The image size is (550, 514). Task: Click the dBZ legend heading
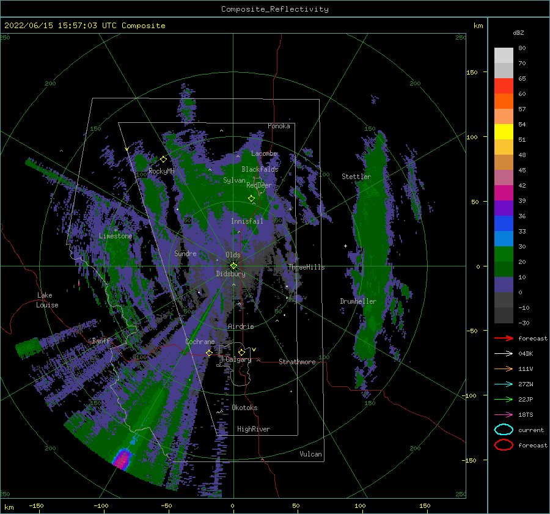coord(518,32)
